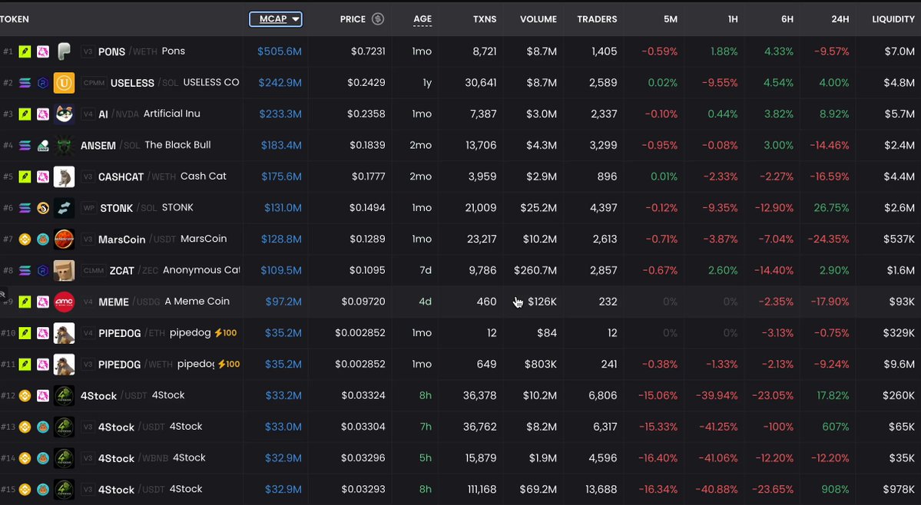Click the PIPEDOG /WETH token logo
This screenshot has width=921, height=505.
coord(64,365)
